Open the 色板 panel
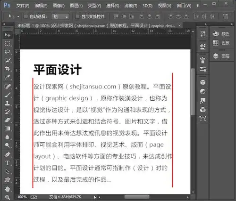236x201 pixels. [x=221, y=43]
